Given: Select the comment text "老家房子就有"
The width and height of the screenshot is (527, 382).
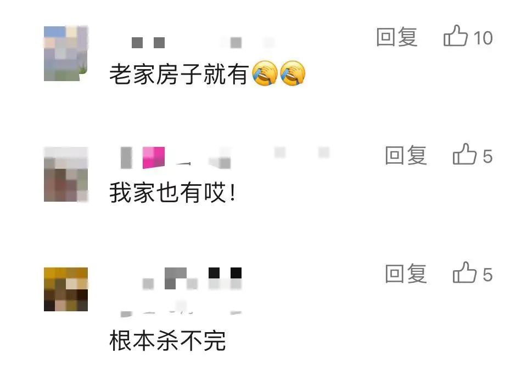Looking at the screenshot, I should point(179,74).
